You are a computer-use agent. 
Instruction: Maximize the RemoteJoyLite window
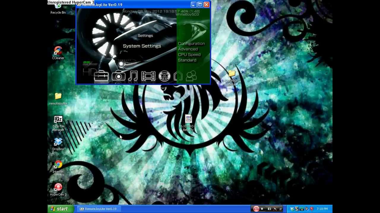[200, 5]
